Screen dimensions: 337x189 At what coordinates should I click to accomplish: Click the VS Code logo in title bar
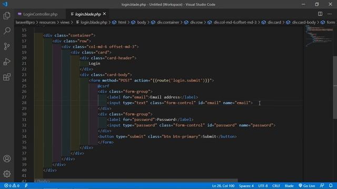5,4
